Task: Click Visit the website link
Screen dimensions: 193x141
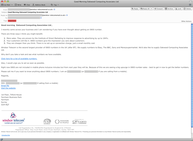Action: 8,88
